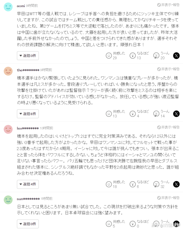The height and width of the screenshot is (230, 183).
Task: Toggle うーん reaction on aomi's comment
Action: click(156, 56)
